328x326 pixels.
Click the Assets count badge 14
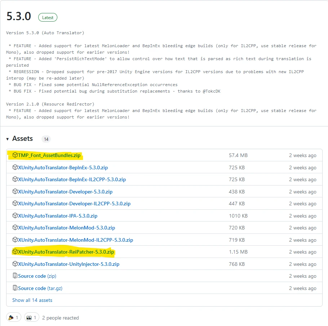pyautogui.click(x=46, y=139)
